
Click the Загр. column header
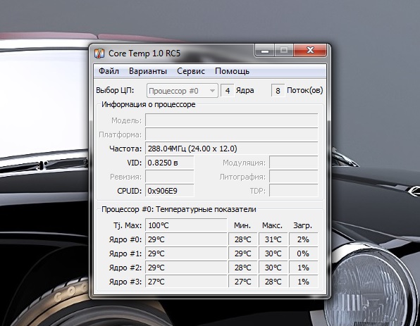pos(303,225)
